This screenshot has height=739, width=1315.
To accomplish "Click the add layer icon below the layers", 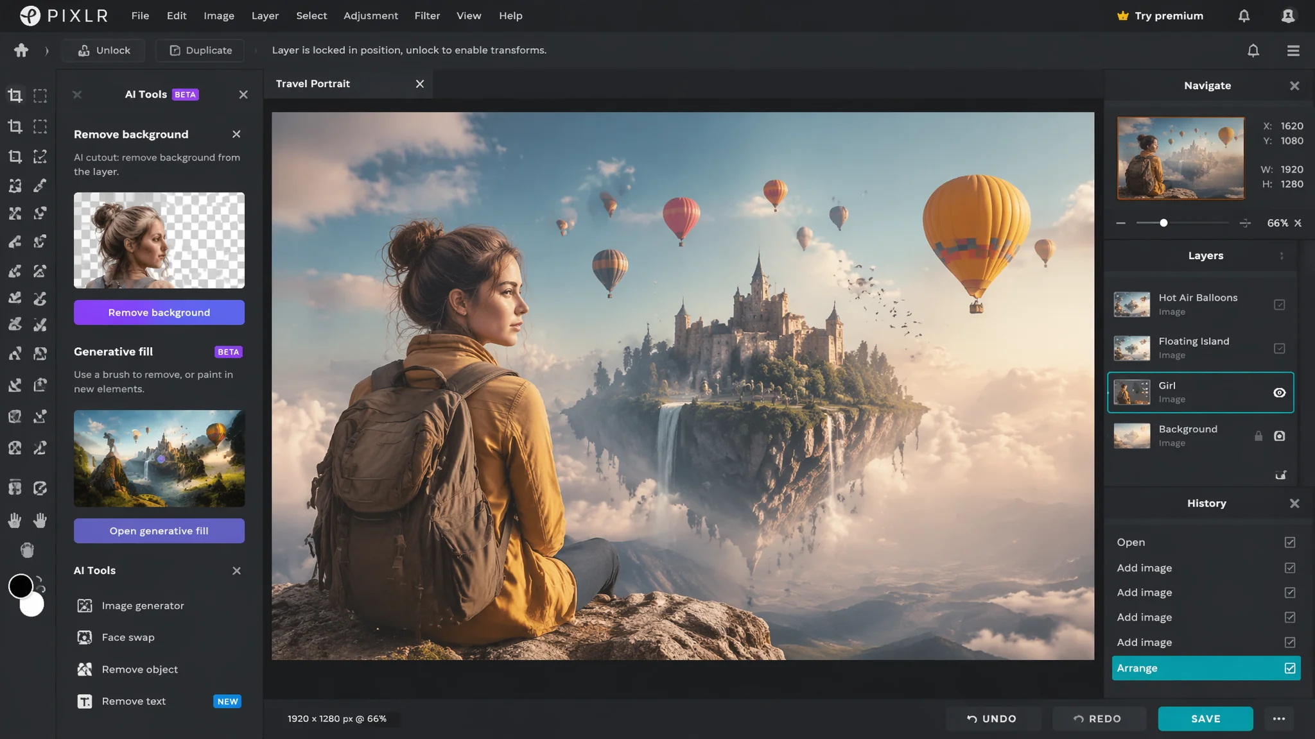I will 1280,475.
